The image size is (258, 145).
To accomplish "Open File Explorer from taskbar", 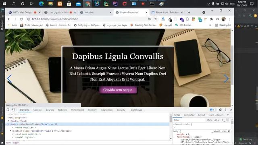I will 50,4.
